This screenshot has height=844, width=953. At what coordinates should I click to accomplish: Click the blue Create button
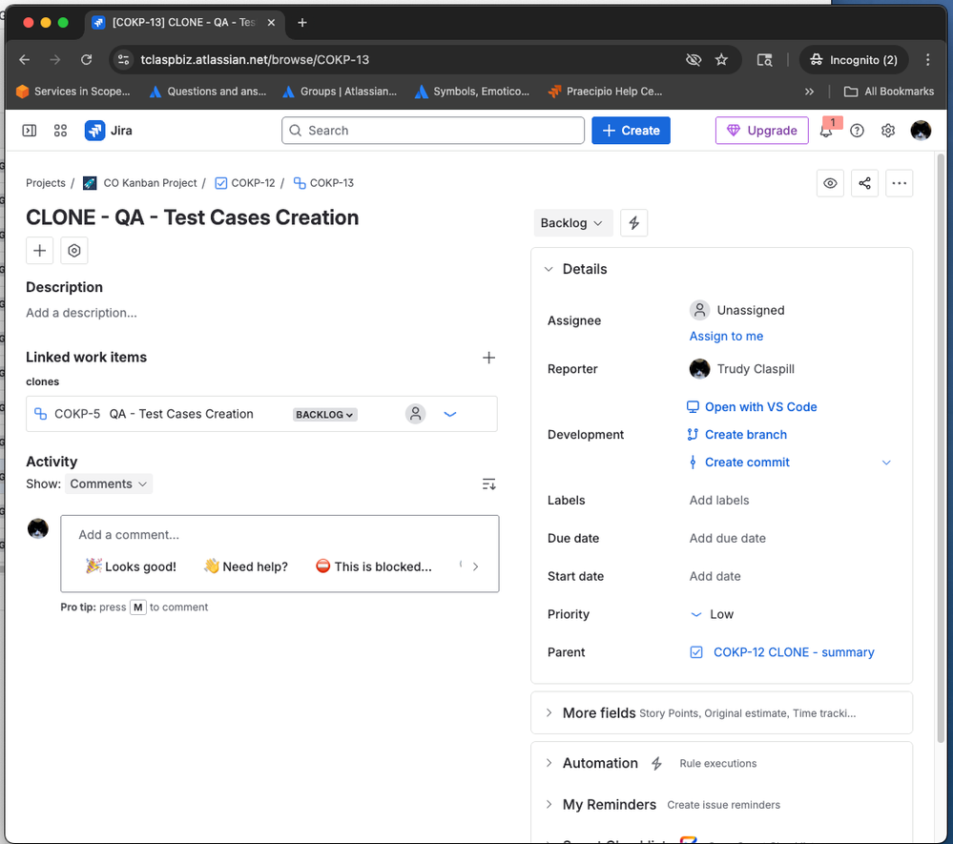(631, 131)
